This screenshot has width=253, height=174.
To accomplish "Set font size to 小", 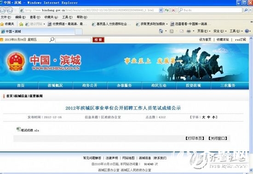I will point(213,117).
